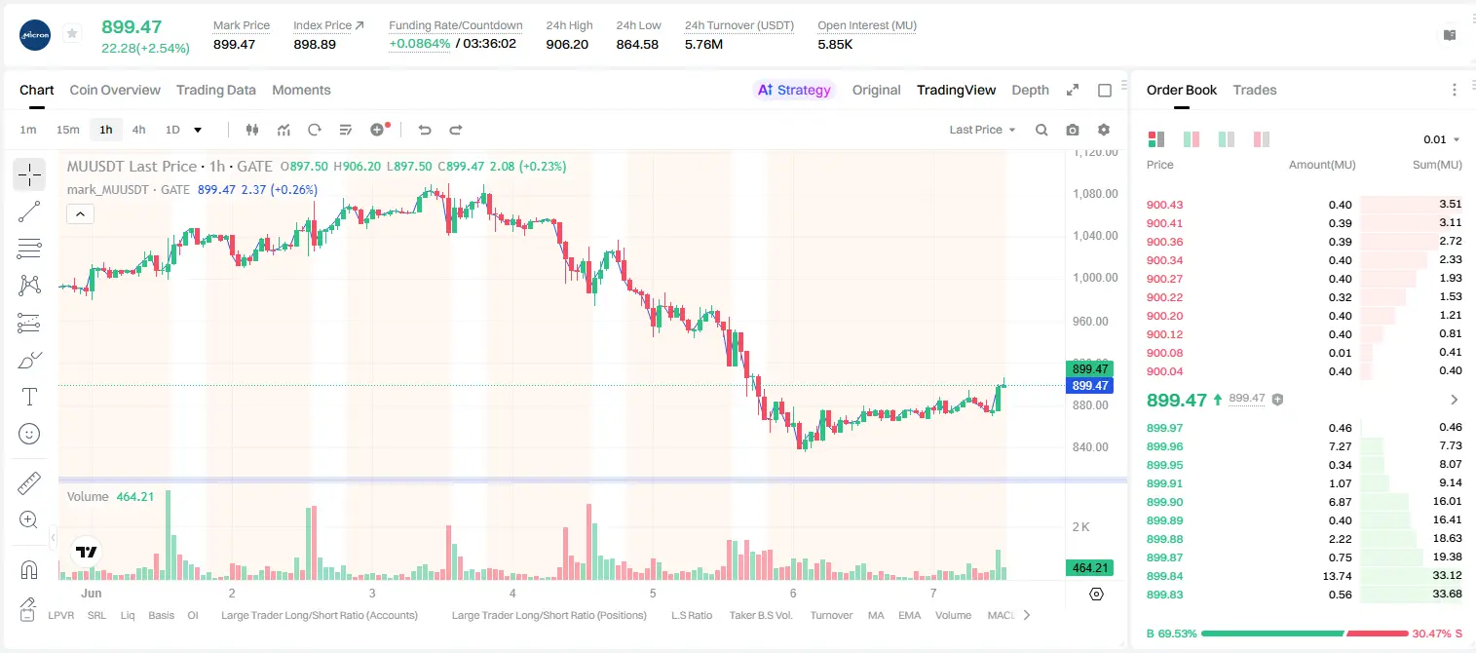Screen dimensions: 1476x653
Task: Expand the order book precision 0.01 dropdown
Action: [1442, 139]
